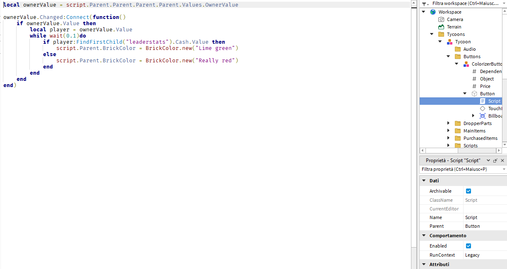Click the Filtra workspace search field
The image size is (507, 269).
pyautogui.click(x=465, y=3)
